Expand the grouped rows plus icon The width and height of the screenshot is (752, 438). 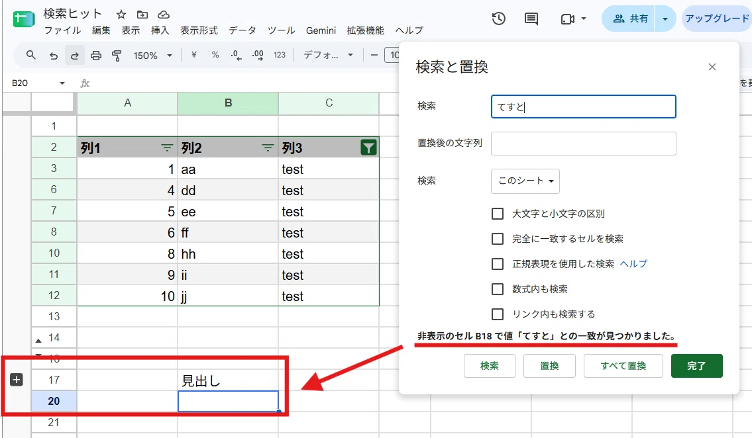point(17,380)
